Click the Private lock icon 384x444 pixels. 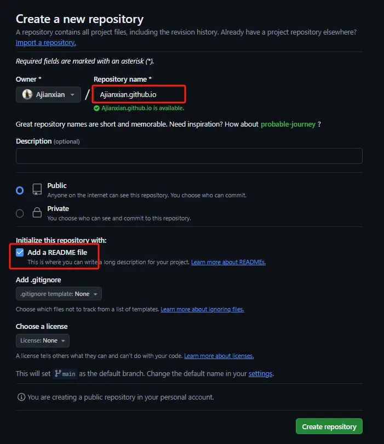37,213
